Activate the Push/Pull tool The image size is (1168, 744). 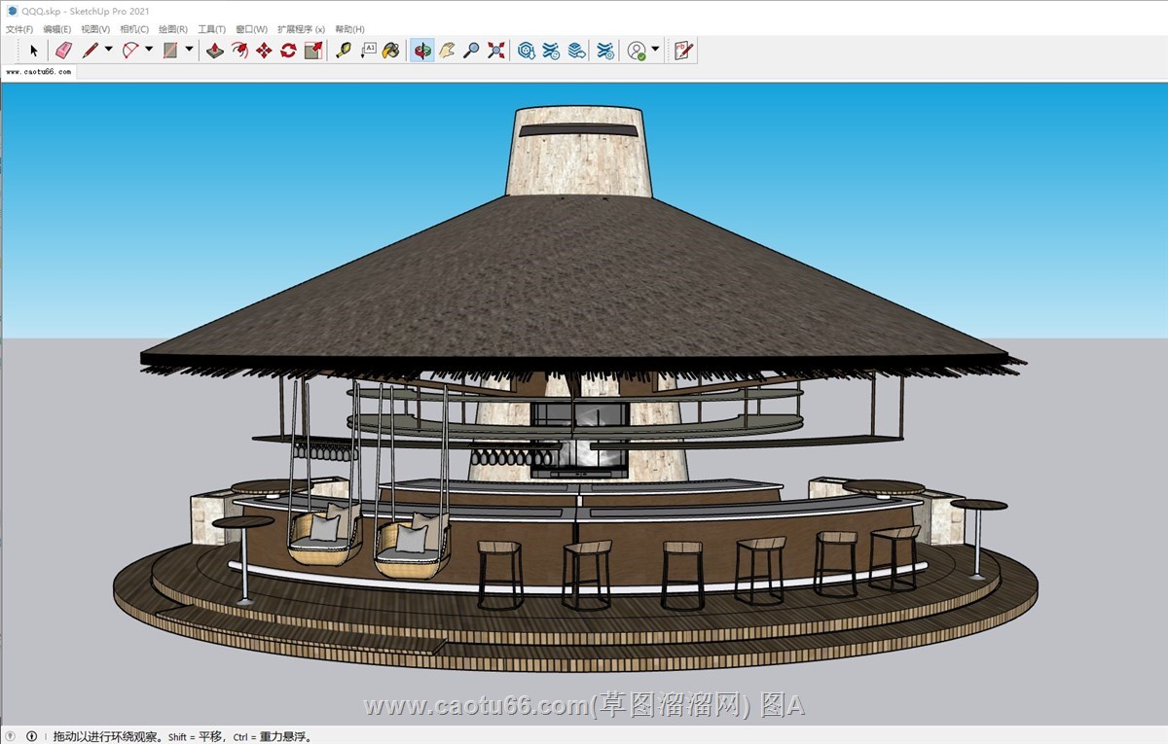coord(215,51)
